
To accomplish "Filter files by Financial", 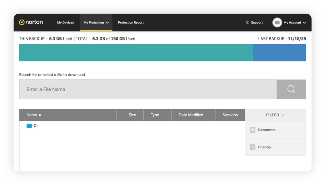I will (x=275, y=147).
